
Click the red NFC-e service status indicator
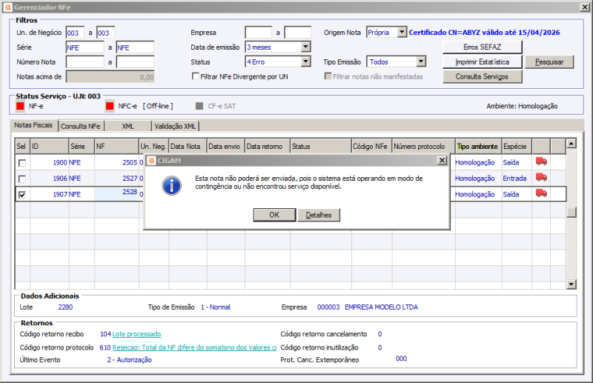(x=110, y=106)
